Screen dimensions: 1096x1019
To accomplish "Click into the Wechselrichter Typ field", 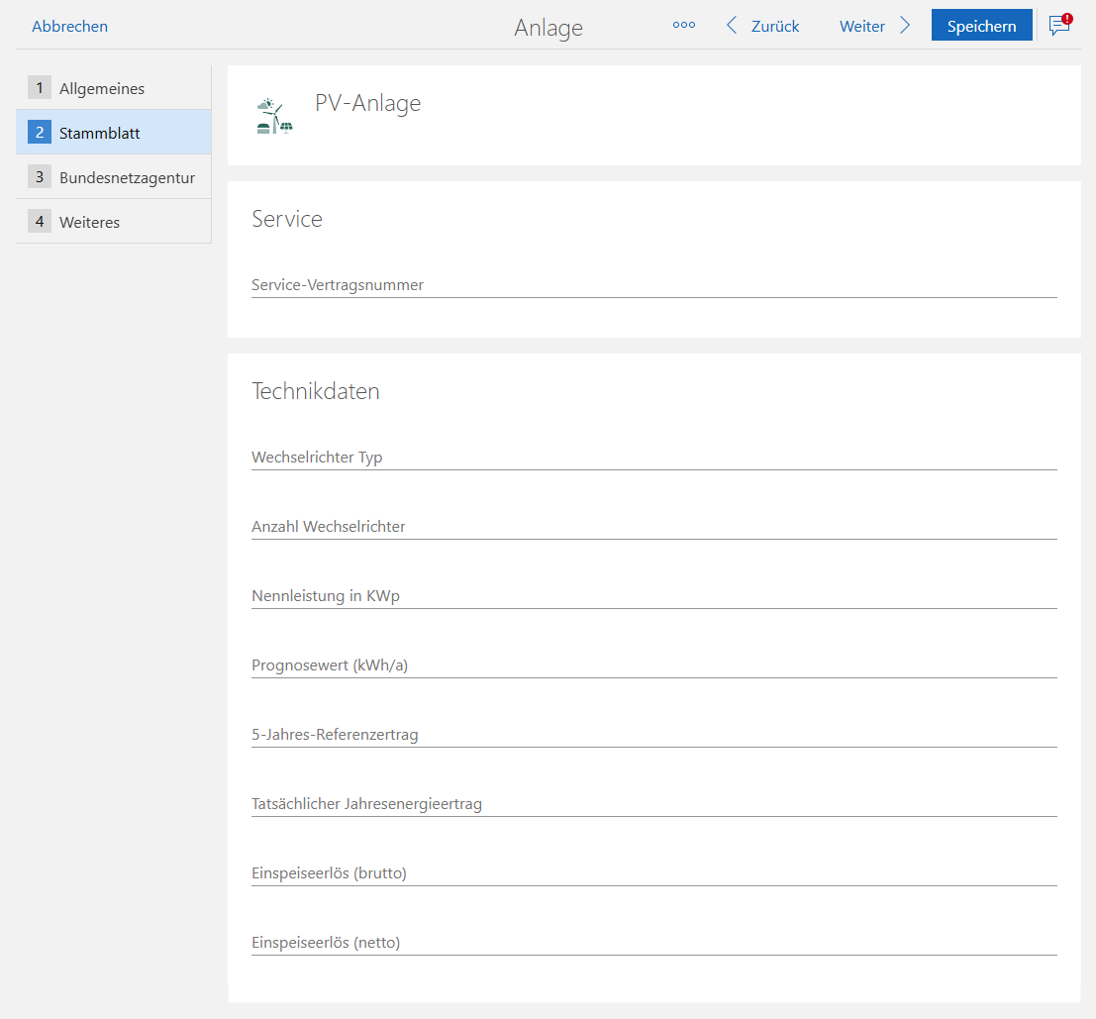I will [653, 458].
